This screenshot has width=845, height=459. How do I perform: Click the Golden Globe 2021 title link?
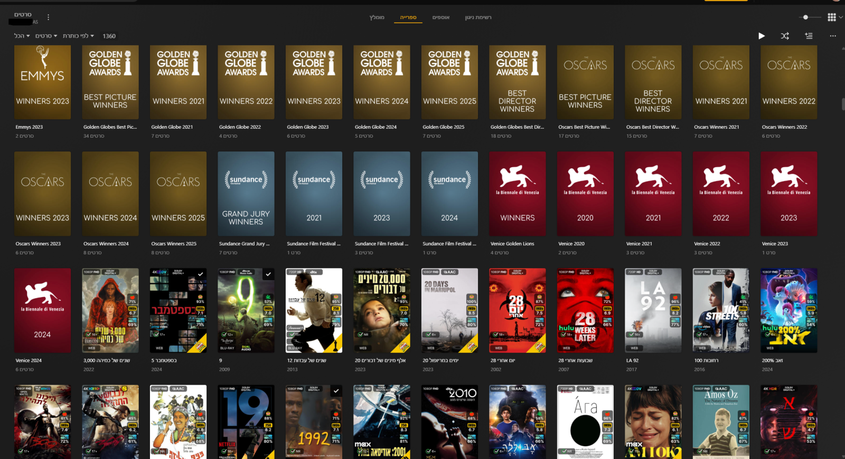(x=172, y=127)
